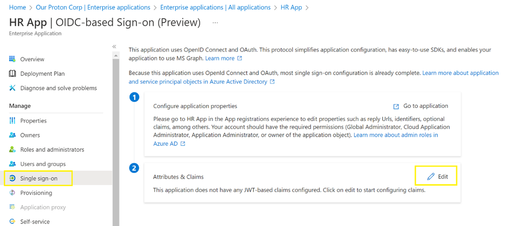Click the HR App breadcrumb link
The image size is (505, 226).
291,7
